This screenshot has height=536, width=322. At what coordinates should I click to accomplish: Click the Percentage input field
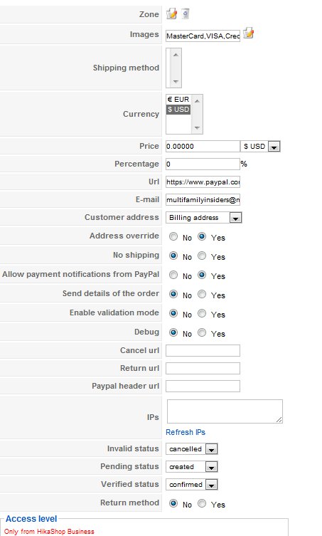203,164
